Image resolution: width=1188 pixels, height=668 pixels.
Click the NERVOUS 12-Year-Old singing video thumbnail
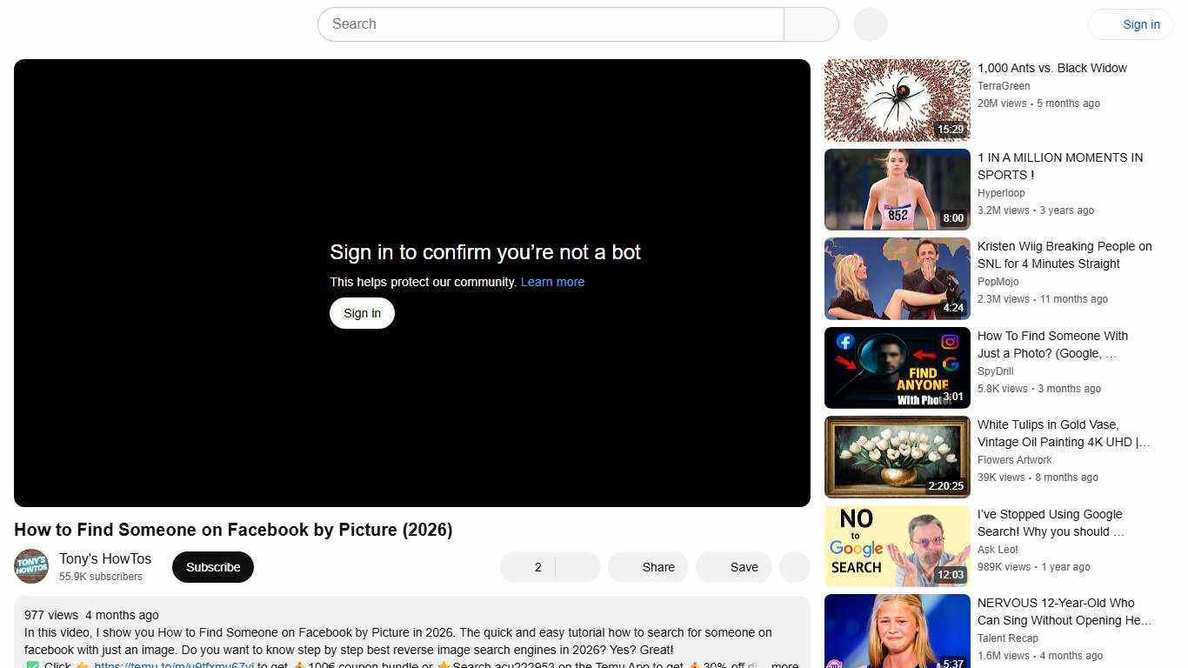[x=897, y=631]
